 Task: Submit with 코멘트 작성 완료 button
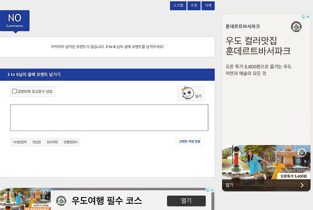click(x=190, y=142)
